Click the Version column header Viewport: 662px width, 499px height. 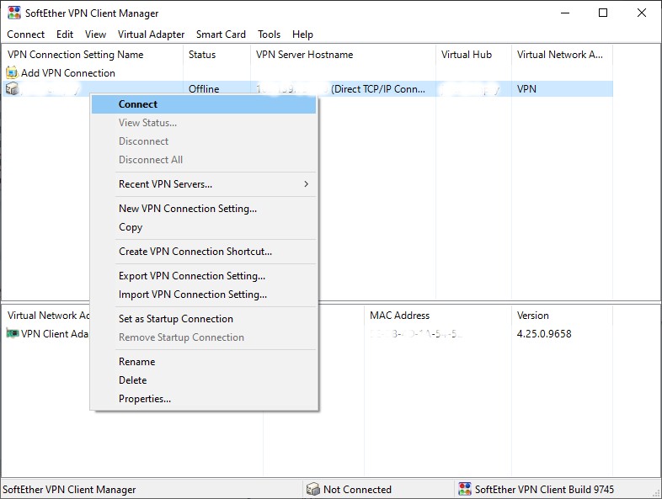point(563,315)
